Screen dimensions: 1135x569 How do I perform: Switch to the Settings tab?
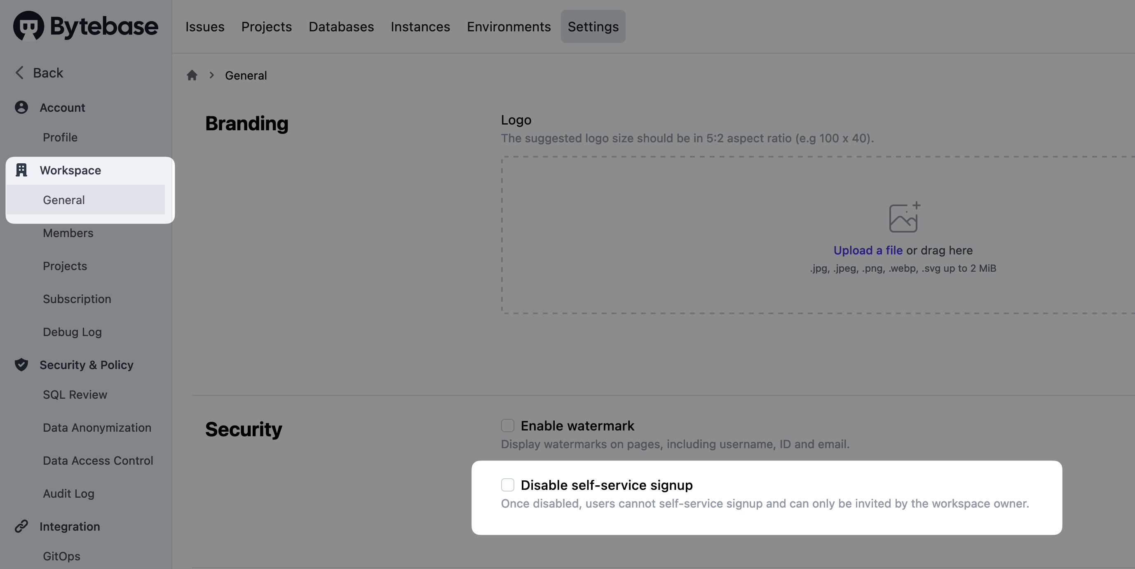[x=593, y=26]
